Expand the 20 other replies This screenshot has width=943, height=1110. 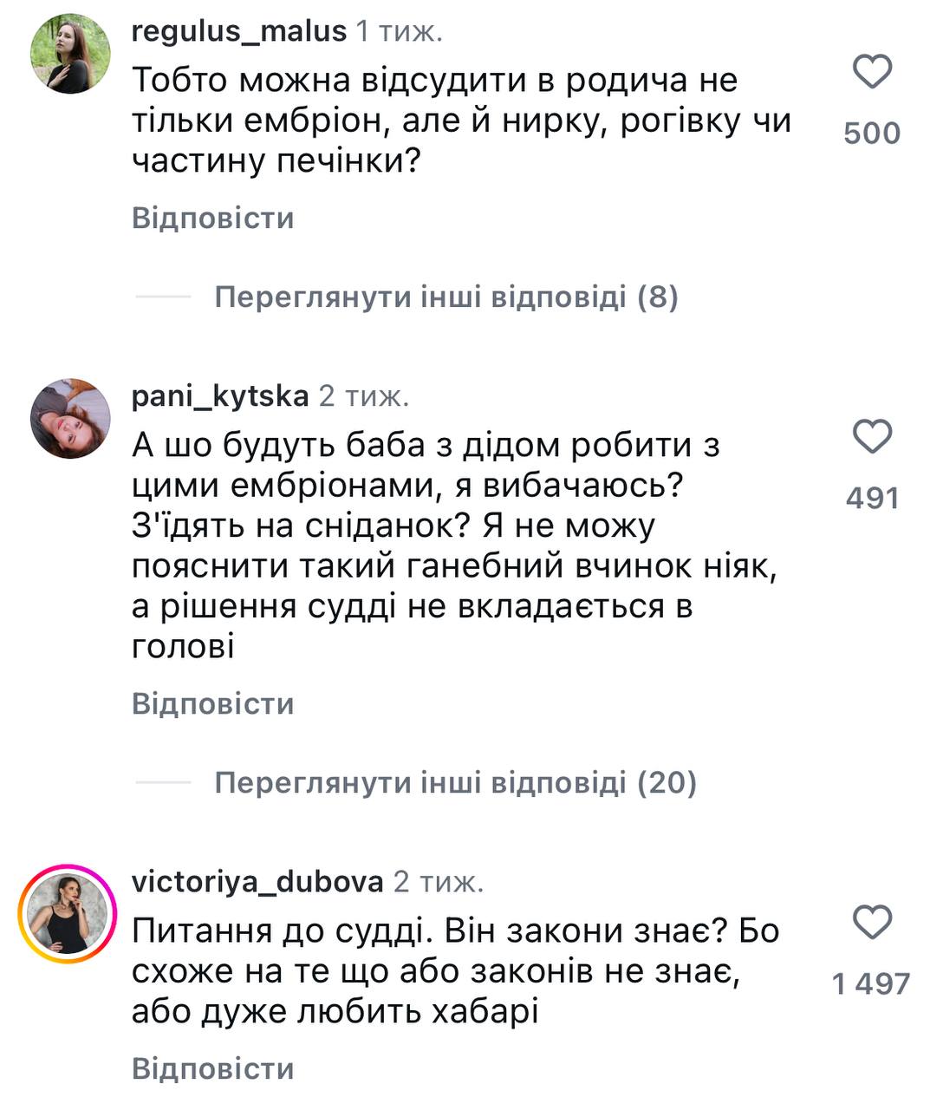point(455,783)
